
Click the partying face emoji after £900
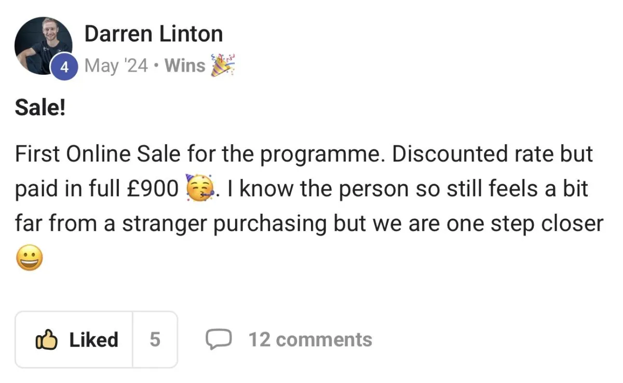pyautogui.click(x=197, y=188)
